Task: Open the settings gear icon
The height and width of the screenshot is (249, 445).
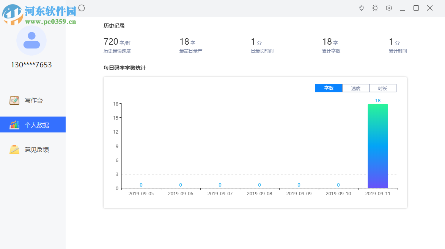Action: [389, 8]
